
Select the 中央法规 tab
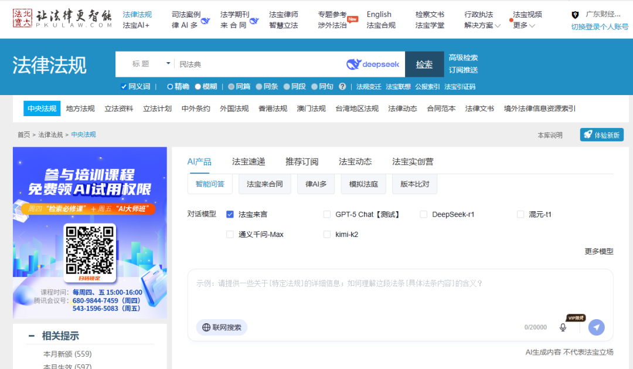click(42, 109)
